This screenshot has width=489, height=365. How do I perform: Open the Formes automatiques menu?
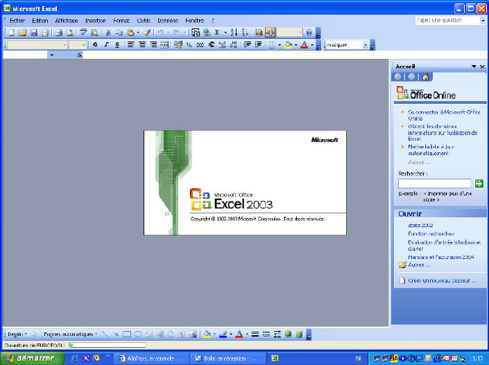[70, 334]
